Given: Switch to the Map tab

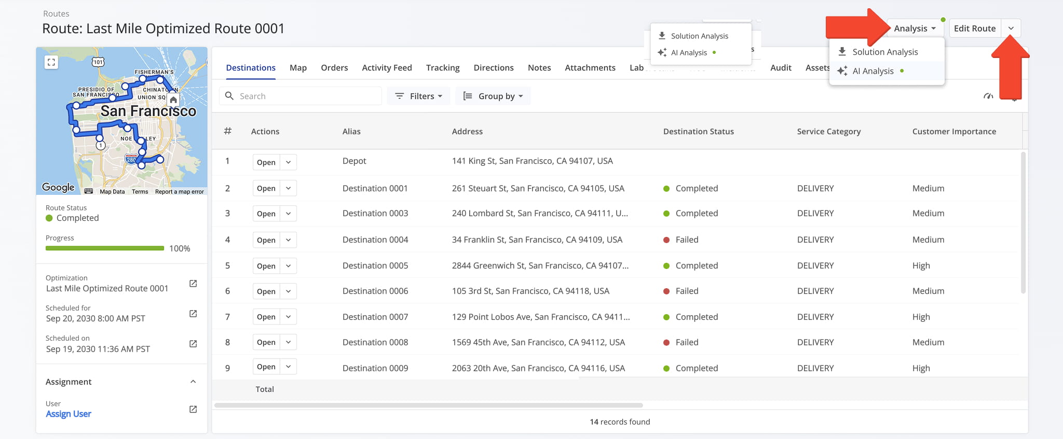Looking at the screenshot, I should [x=298, y=68].
